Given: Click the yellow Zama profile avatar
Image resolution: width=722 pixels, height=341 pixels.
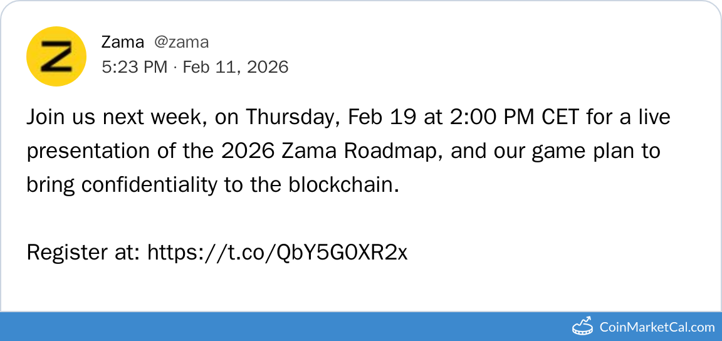Looking at the screenshot, I should coord(56,56).
